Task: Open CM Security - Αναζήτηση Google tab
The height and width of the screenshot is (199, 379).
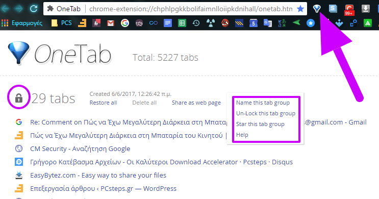Action: pos(80,148)
